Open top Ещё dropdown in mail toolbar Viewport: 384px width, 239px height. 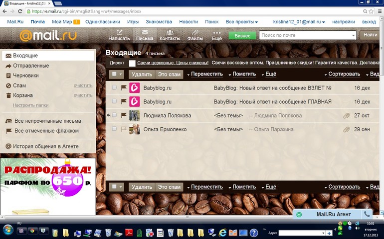269,74
